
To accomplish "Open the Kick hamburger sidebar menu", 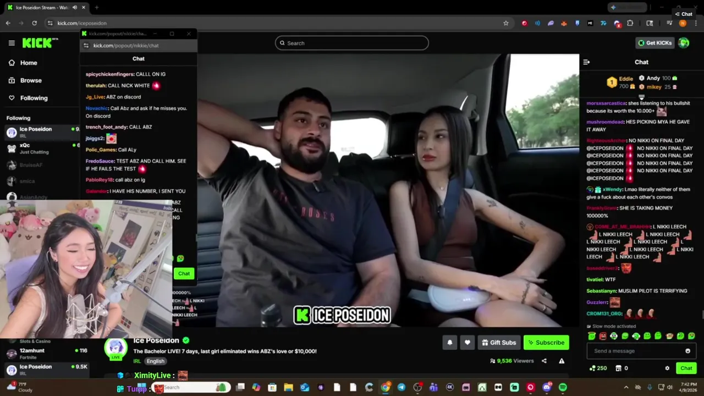I will [x=12, y=43].
